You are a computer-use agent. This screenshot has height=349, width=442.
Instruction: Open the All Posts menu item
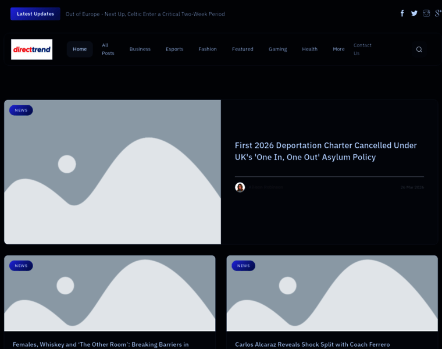(108, 49)
